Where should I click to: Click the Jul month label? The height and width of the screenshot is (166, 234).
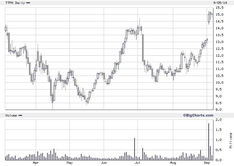pos(137,163)
